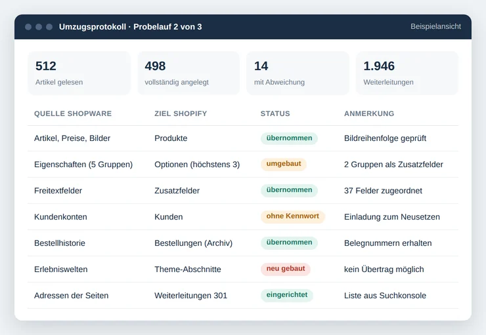Click the 'ANMERKUNG' column header
Image resolution: width=486 pixels, height=335 pixels.
pyautogui.click(x=369, y=113)
